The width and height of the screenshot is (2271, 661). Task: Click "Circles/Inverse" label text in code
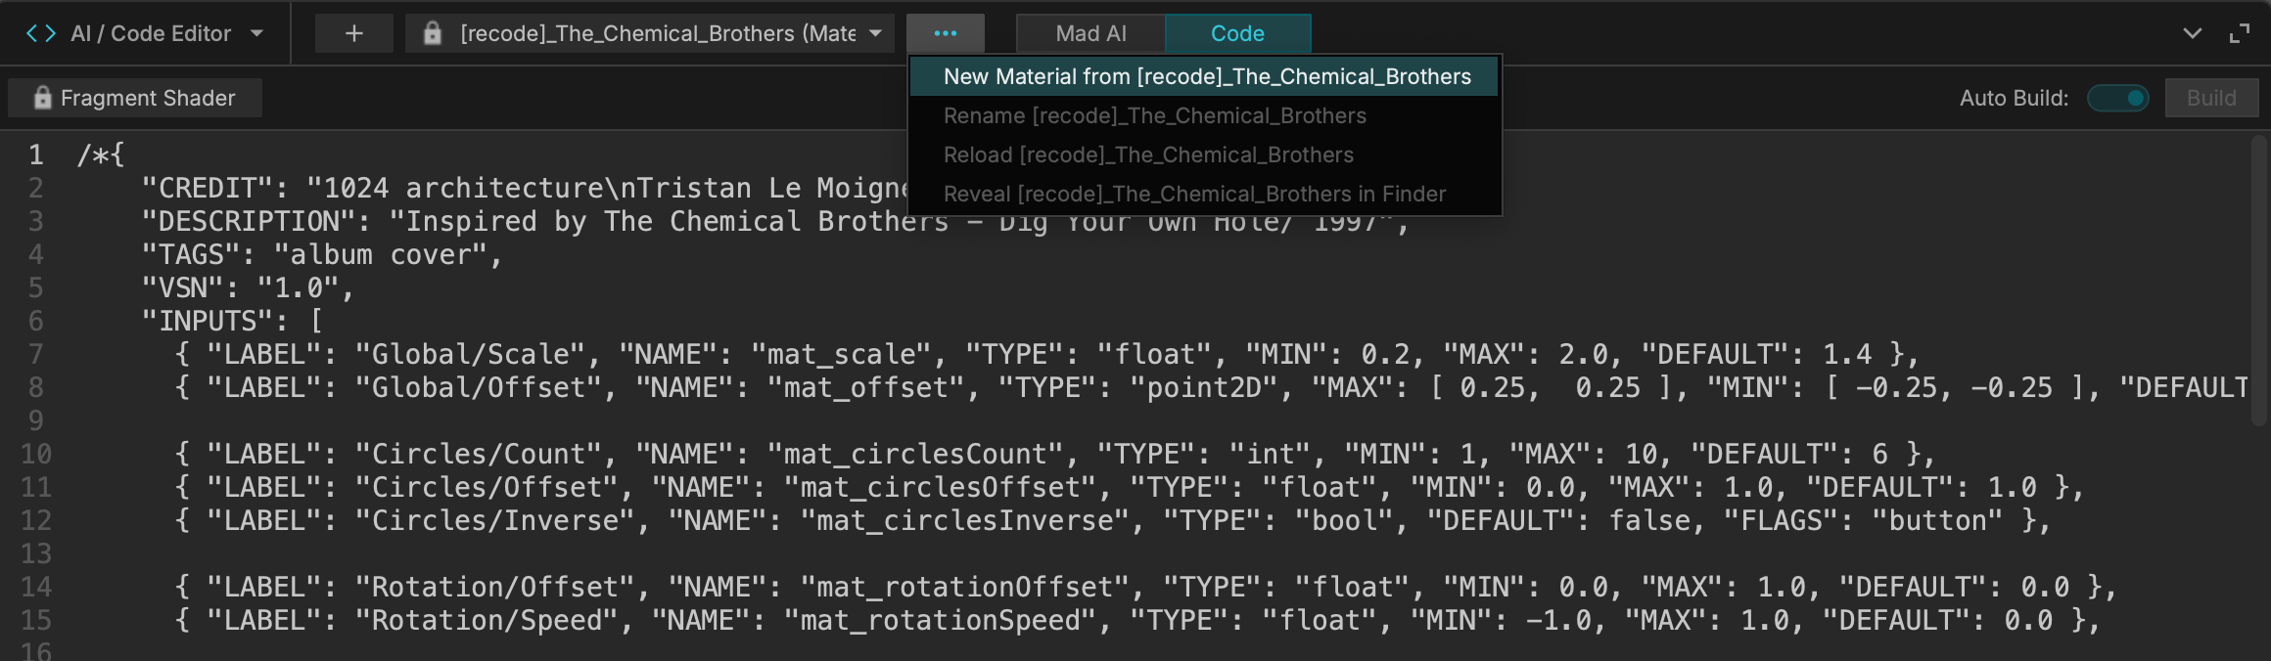click(495, 520)
